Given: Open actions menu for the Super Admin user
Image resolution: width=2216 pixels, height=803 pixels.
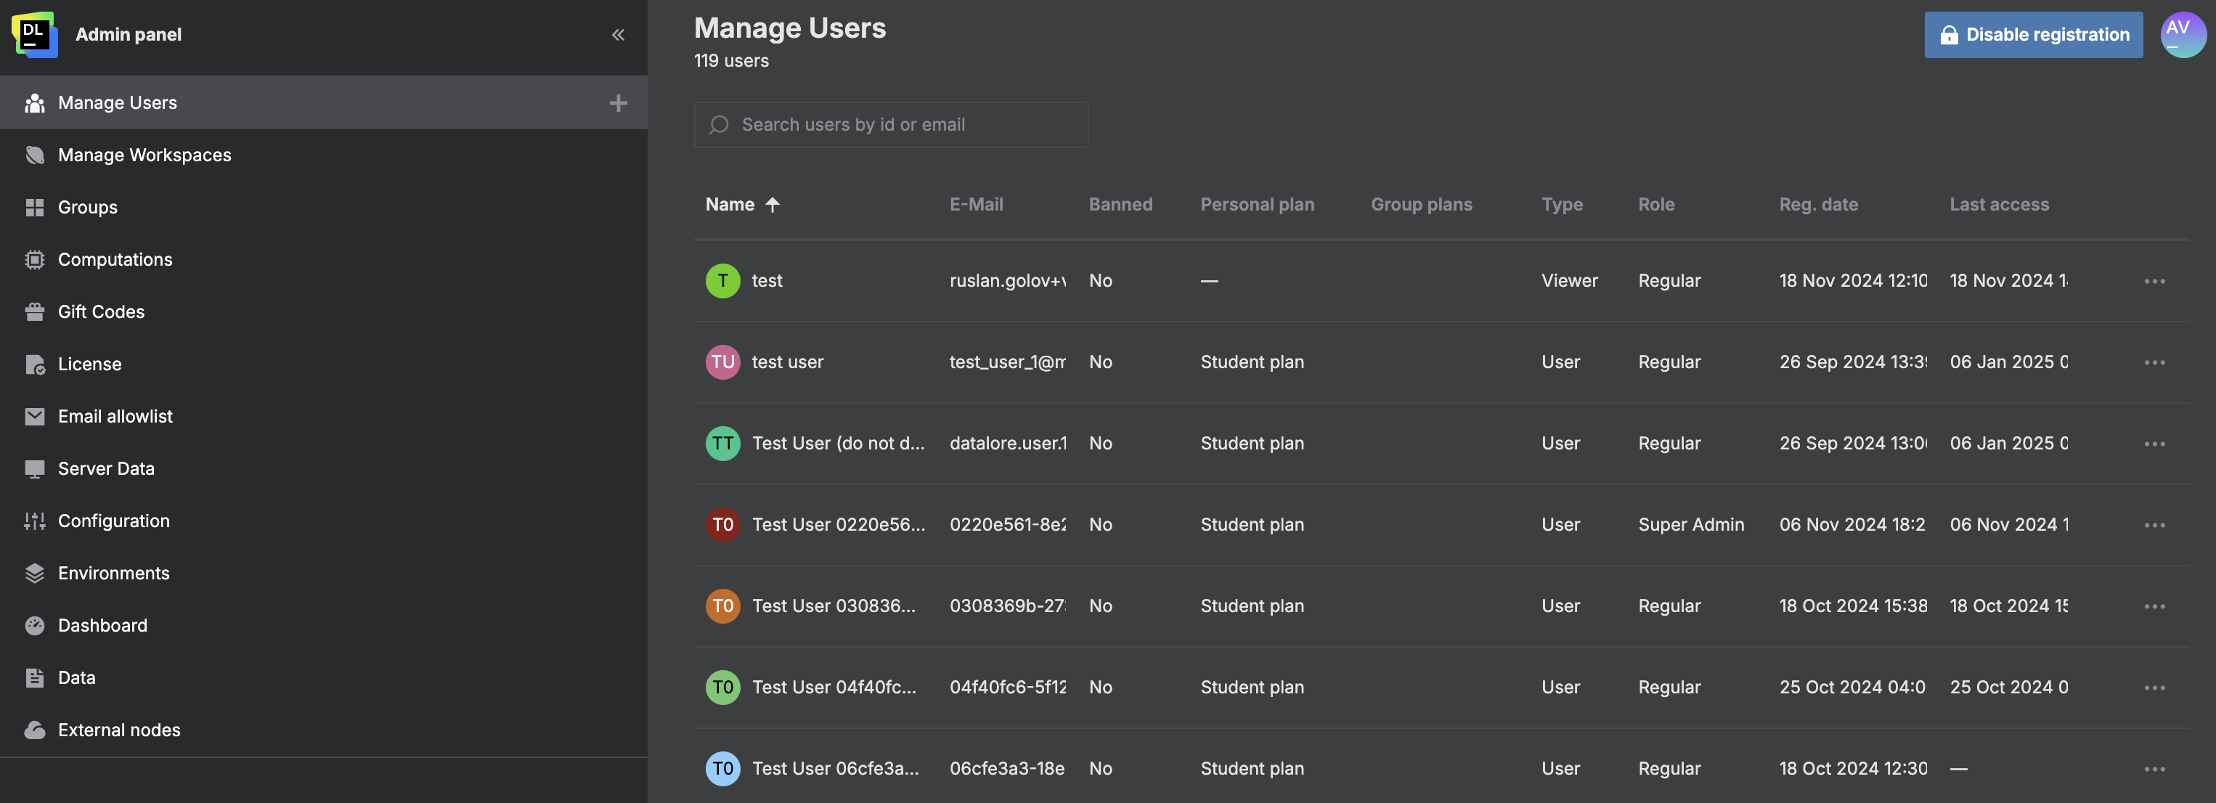Looking at the screenshot, I should point(2154,524).
